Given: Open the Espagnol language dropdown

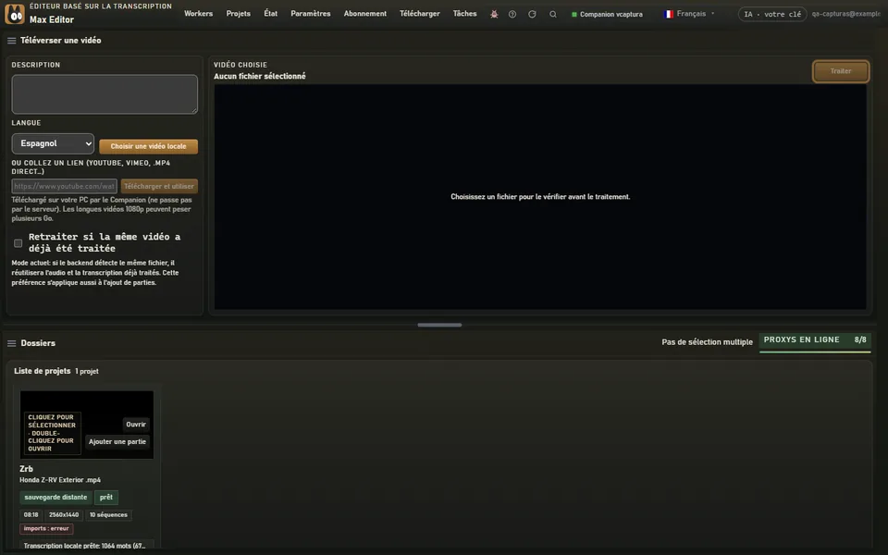Looking at the screenshot, I should tap(53, 144).
